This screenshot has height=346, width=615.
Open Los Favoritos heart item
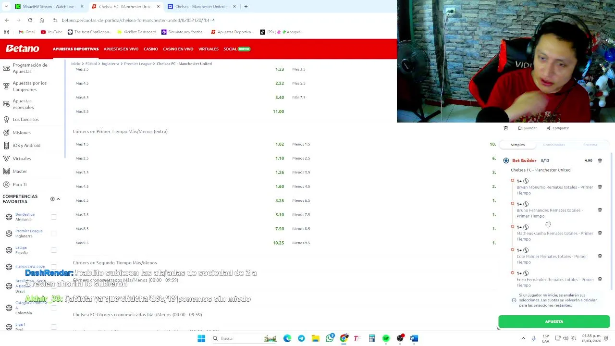[x=25, y=119]
